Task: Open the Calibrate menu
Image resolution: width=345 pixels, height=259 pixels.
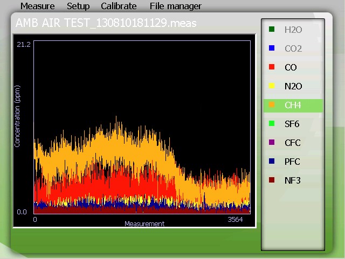Action: (119, 6)
